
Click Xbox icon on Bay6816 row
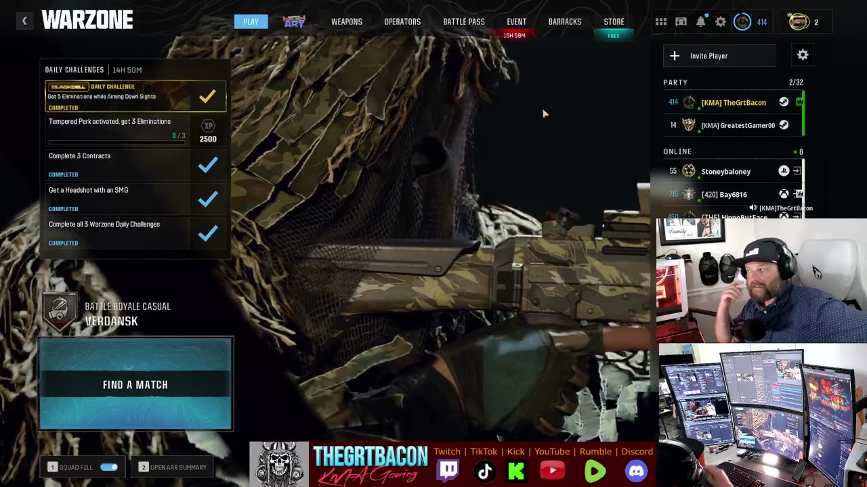click(784, 194)
